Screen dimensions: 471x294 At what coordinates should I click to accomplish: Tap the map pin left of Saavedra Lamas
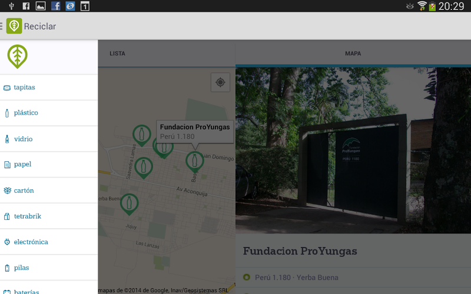tap(144, 168)
